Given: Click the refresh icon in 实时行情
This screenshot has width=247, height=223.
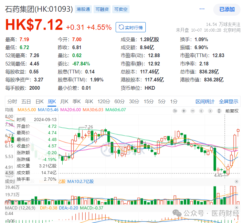Looking at the screenshot, I should pyautogui.click(x=121, y=27).
